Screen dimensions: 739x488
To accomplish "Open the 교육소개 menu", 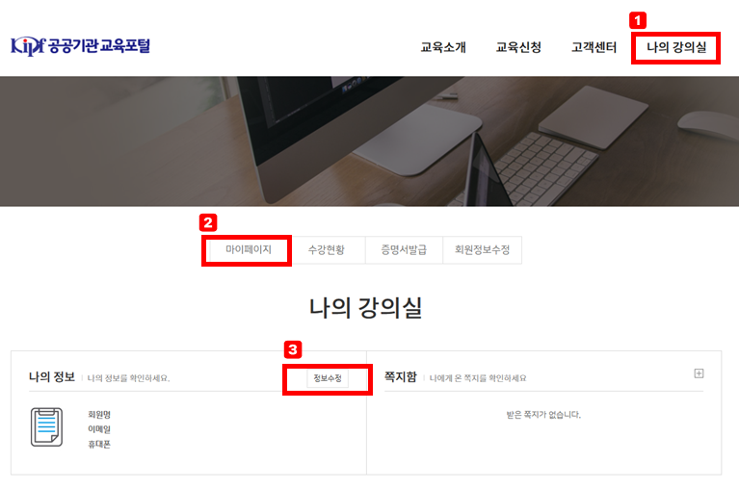I will (x=443, y=47).
